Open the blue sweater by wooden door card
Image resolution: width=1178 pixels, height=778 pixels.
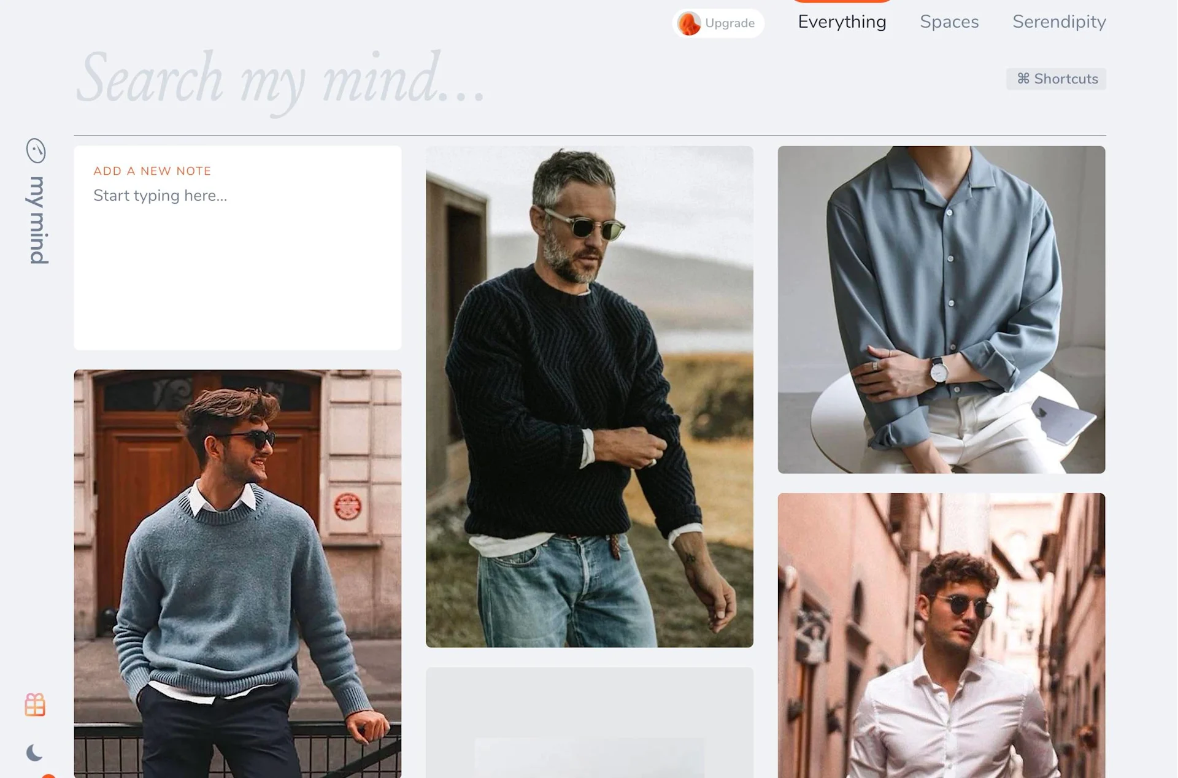237,573
